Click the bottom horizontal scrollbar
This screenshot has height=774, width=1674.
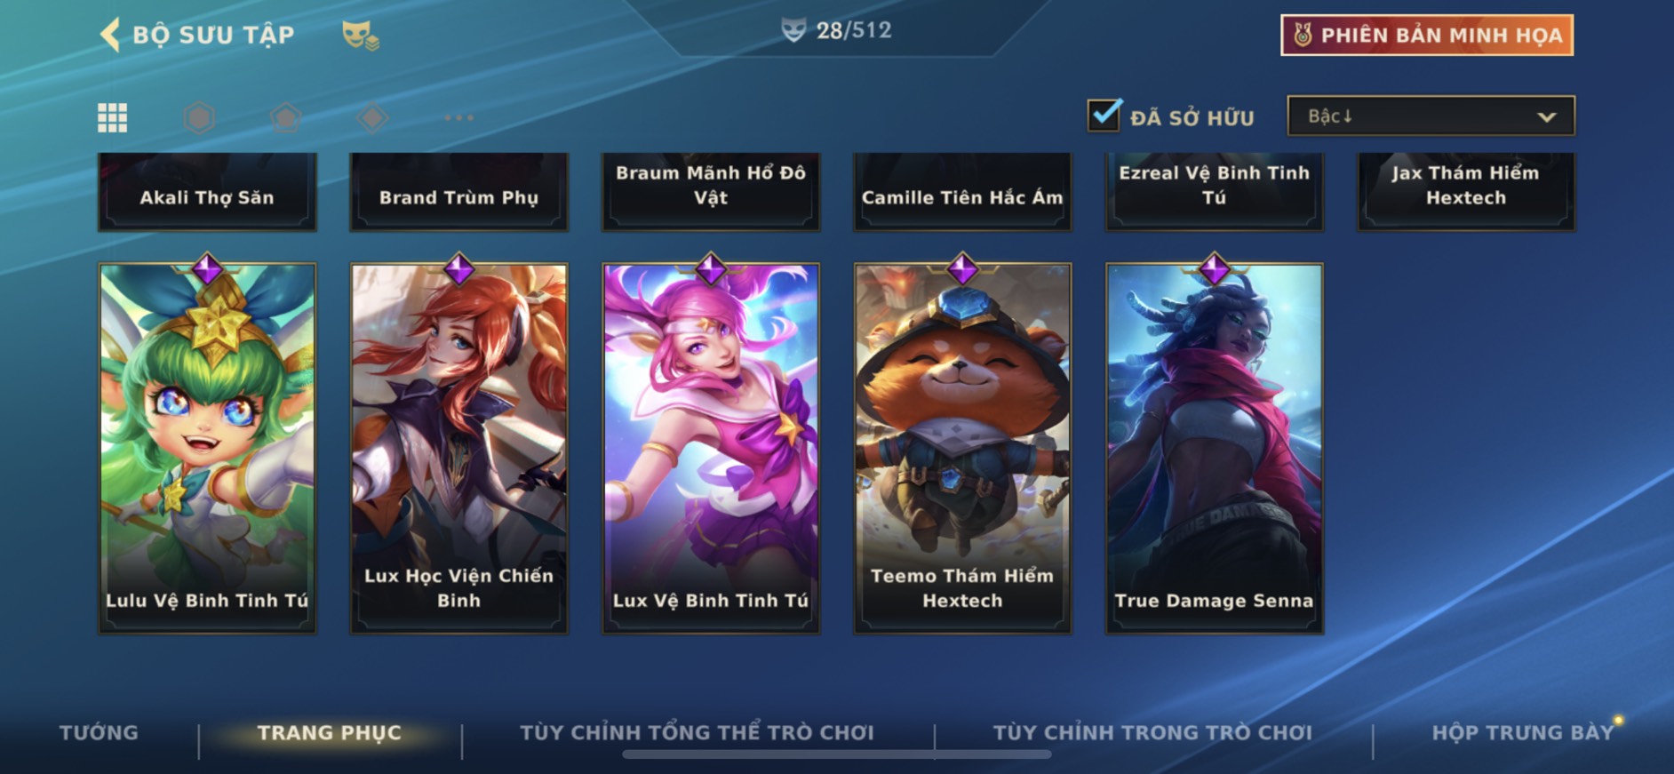point(836,754)
